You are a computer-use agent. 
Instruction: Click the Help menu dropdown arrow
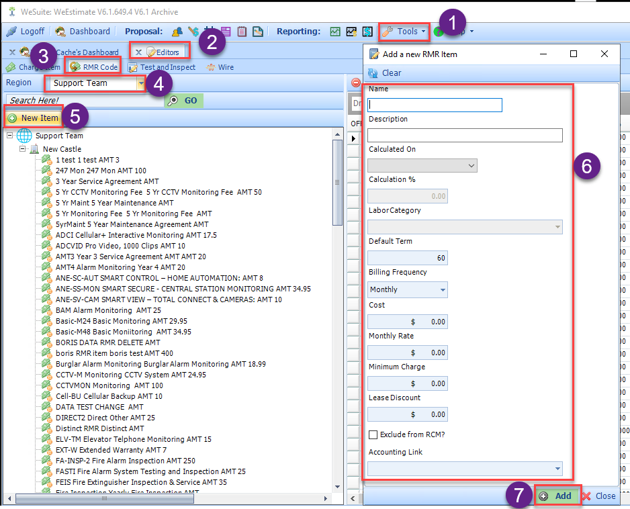pyautogui.click(x=471, y=32)
